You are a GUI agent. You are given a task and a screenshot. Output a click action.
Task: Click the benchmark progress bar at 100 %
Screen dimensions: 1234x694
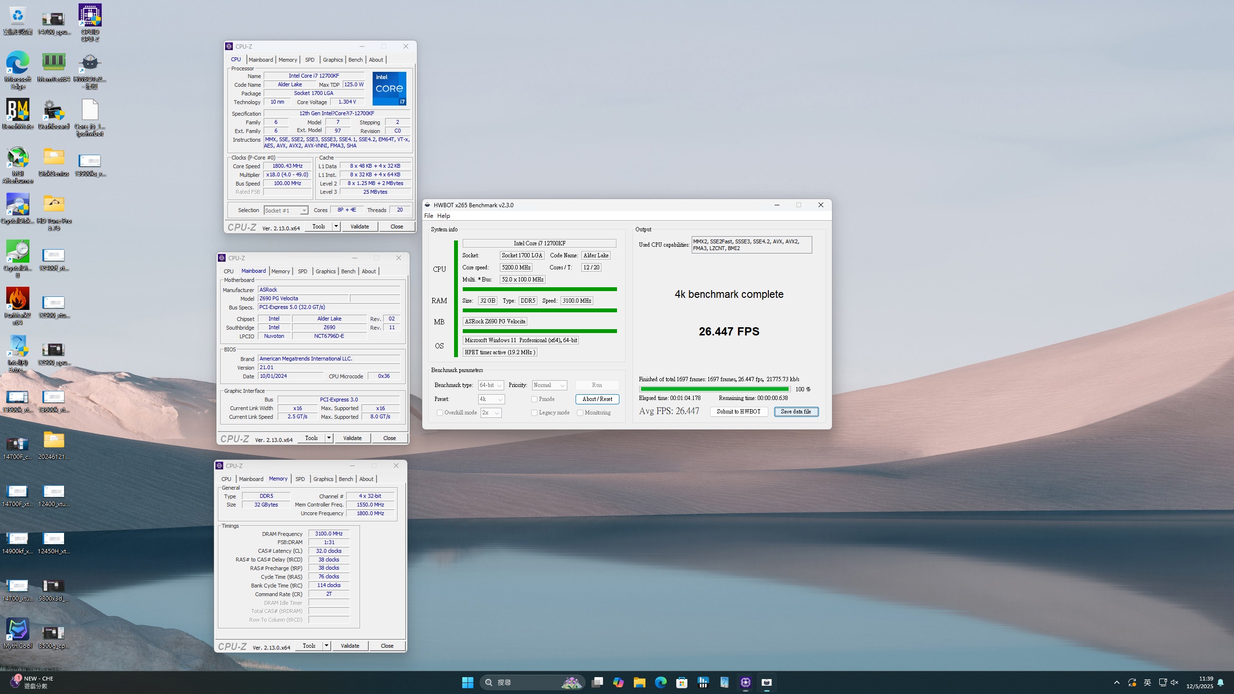pos(714,389)
